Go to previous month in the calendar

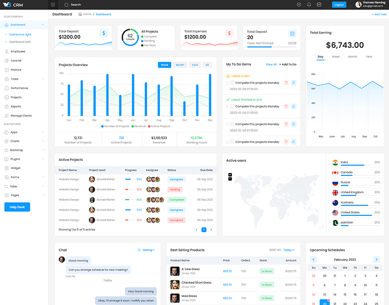(x=314, y=259)
